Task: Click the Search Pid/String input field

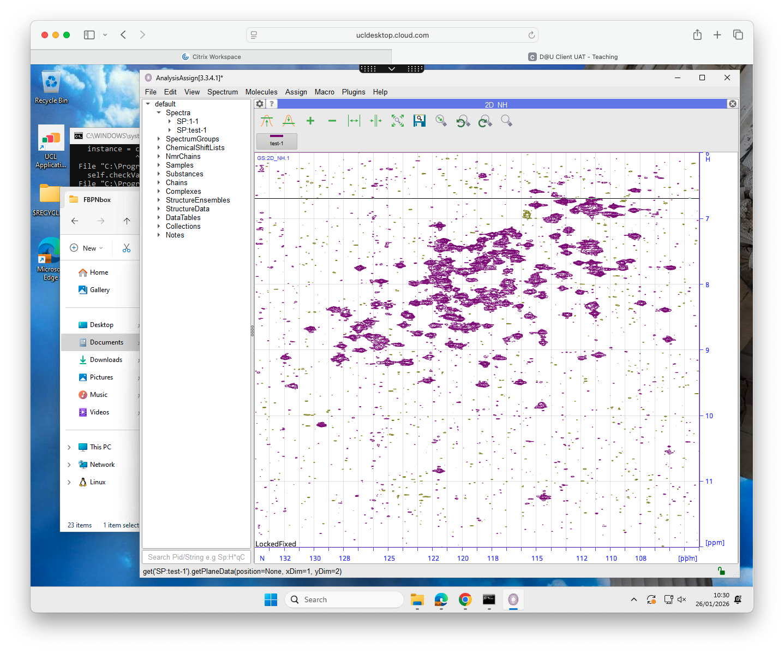Action: pyautogui.click(x=196, y=557)
